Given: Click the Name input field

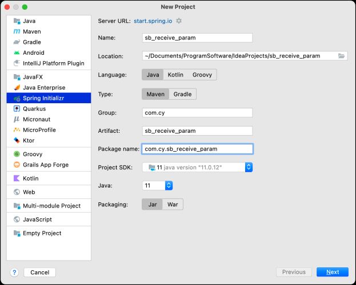Looking at the screenshot, I should [197, 38].
